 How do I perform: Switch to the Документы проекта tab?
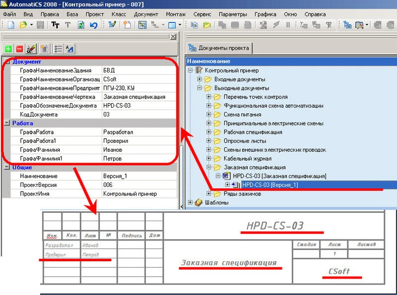coord(219,48)
